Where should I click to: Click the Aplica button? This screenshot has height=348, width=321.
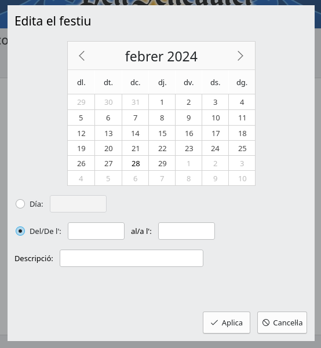(227, 323)
